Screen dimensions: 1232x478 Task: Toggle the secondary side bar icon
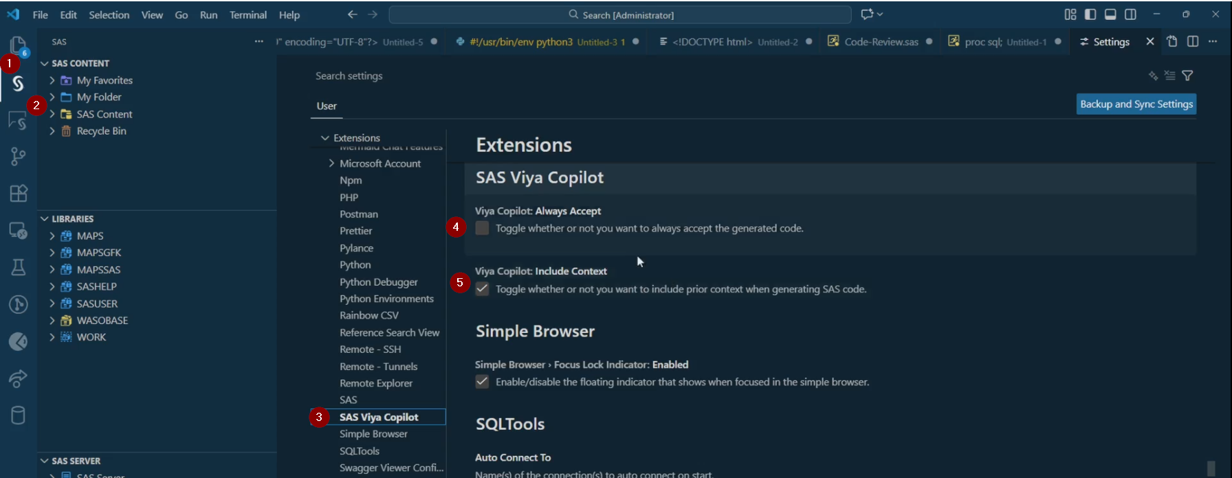tap(1130, 14)
